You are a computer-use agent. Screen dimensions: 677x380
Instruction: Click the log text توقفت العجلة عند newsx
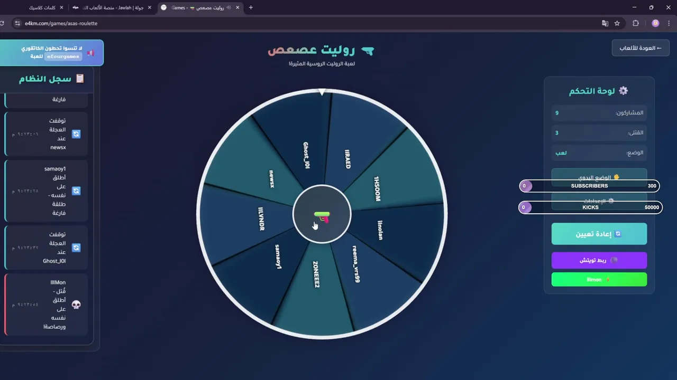coord(58,134)
